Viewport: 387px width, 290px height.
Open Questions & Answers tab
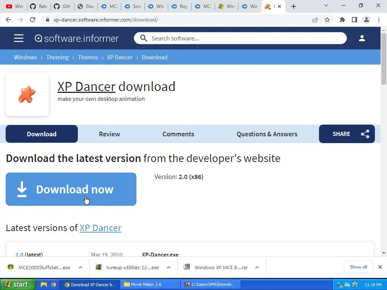coord(267,134)
